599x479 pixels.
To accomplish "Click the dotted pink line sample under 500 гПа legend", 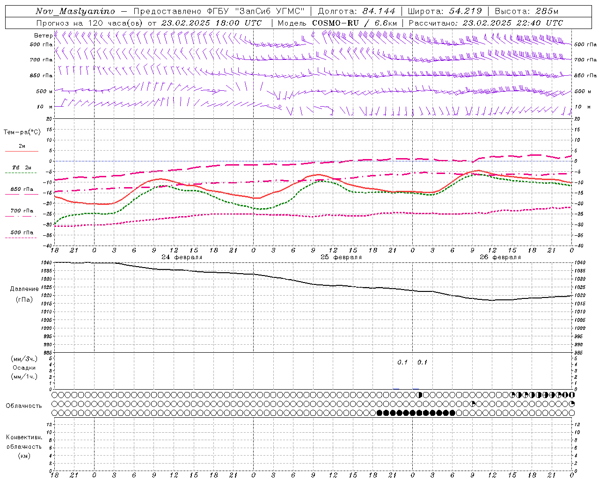I will click(x=22, y=238).
